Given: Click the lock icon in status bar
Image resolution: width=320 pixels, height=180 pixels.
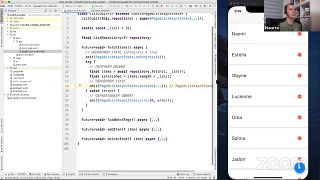Looking at the screenshot, I should coord(210,178).
